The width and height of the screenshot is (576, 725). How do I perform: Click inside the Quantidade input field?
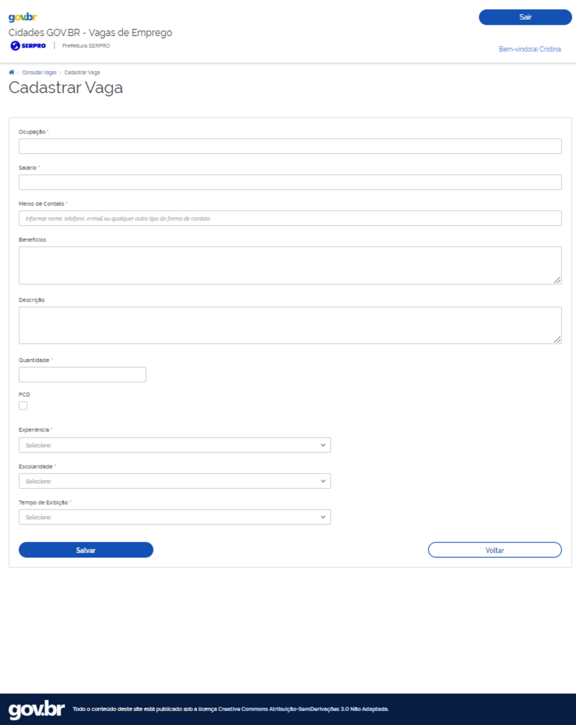coord(82,374)
